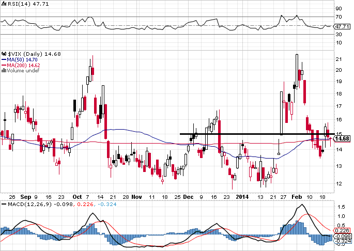Click the RSI(14) 47.71 title
Viewport: 354px width, 251px height.
point(28,4)
